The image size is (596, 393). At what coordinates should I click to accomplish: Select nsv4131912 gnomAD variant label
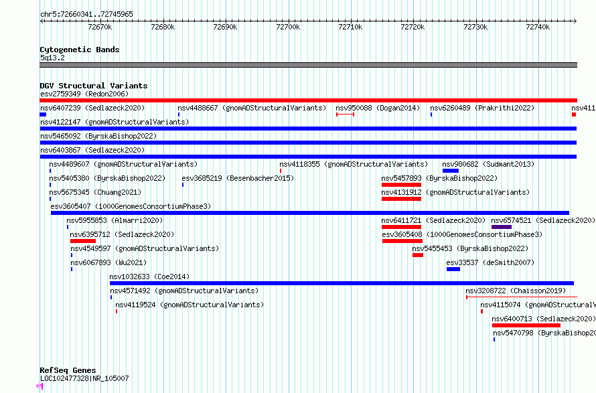pyautogui.click(x=455, y=192)
